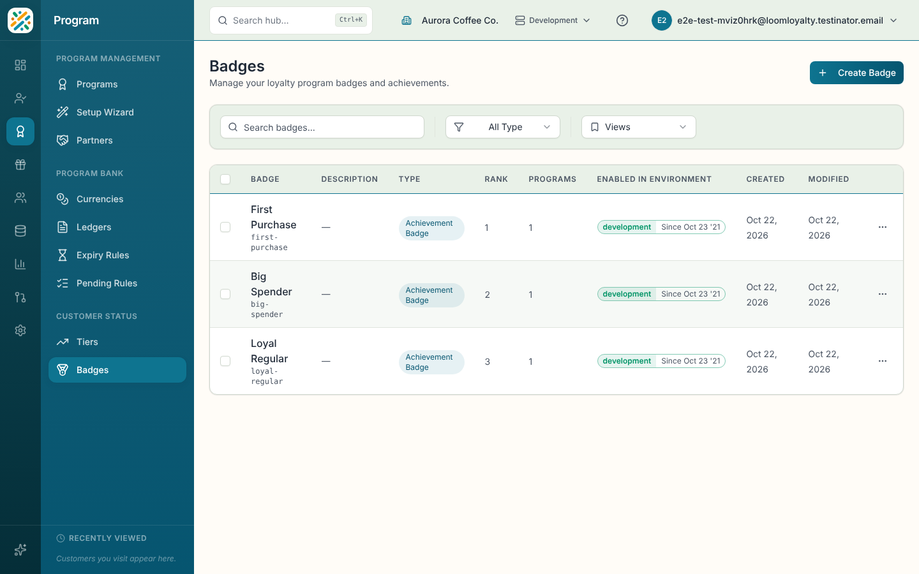
Task: Open the Views dropdown
Action: pos(639,127)
